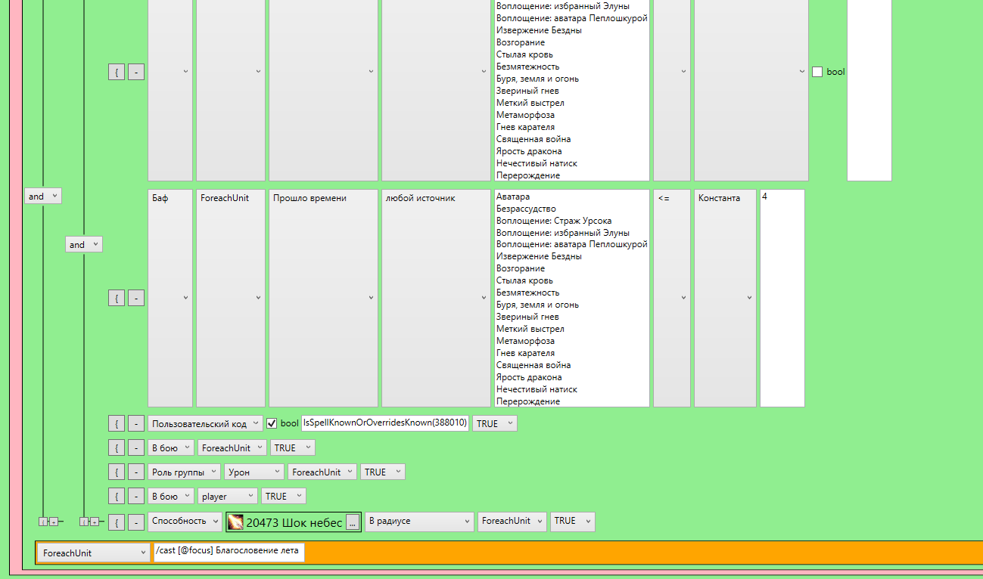
Task: Click the Шок небес spell icon
Action: [x=236, y=522]
